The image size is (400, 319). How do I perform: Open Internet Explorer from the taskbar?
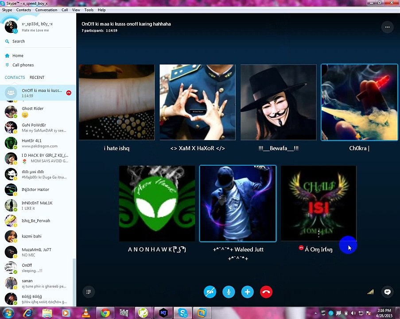27,313
